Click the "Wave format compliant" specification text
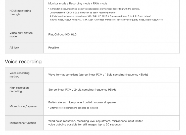The image size is (186, 135). pos(98,75)
